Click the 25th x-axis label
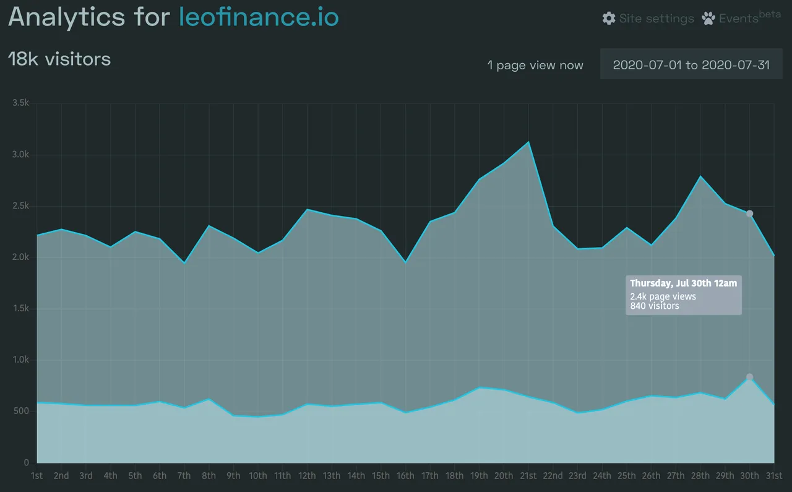Image resolution: width=792 pixels, height=492 pixels. coord(627,475)
